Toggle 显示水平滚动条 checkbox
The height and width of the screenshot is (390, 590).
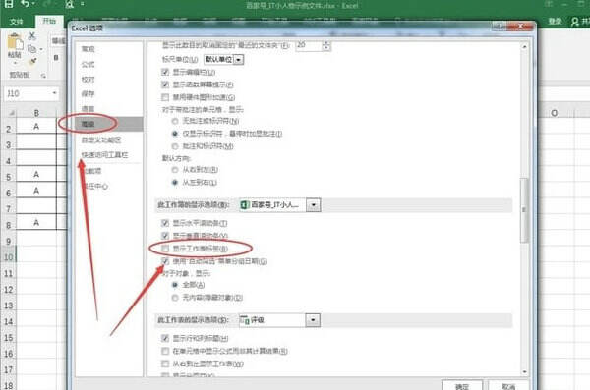(165, 223)
